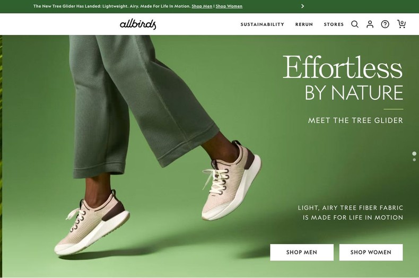
Task: Click the lower left sneaker image
Action: point(92,222)
